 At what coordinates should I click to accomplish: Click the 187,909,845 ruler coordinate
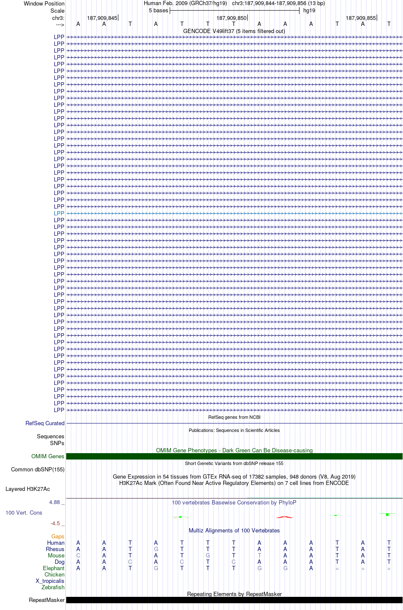102,18
